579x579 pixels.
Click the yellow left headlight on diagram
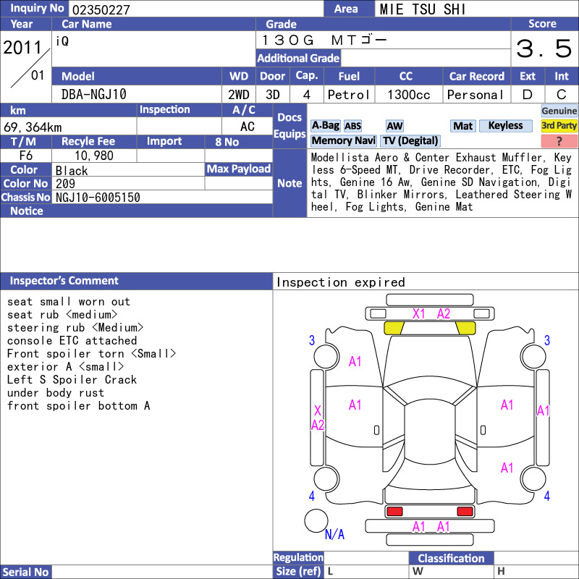pos(394,328)
